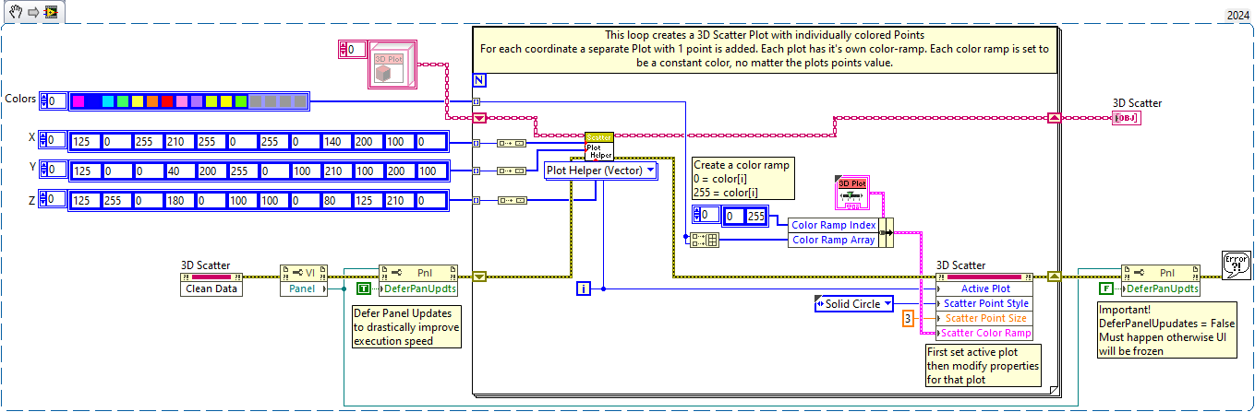Select the For Loop count terminal N
Viewport: 1255px width, 412px height.
point(478,79)
